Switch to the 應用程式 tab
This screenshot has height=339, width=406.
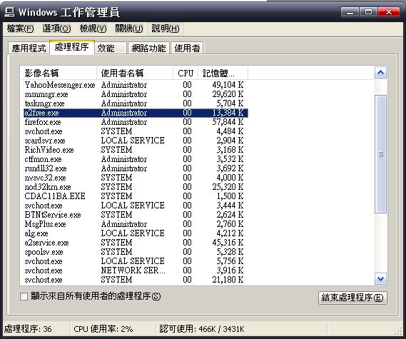click(29, 48)
